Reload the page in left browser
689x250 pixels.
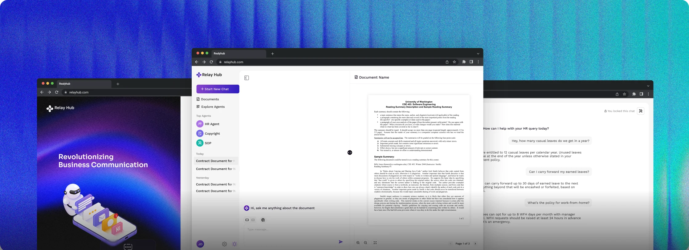(57, 92)
